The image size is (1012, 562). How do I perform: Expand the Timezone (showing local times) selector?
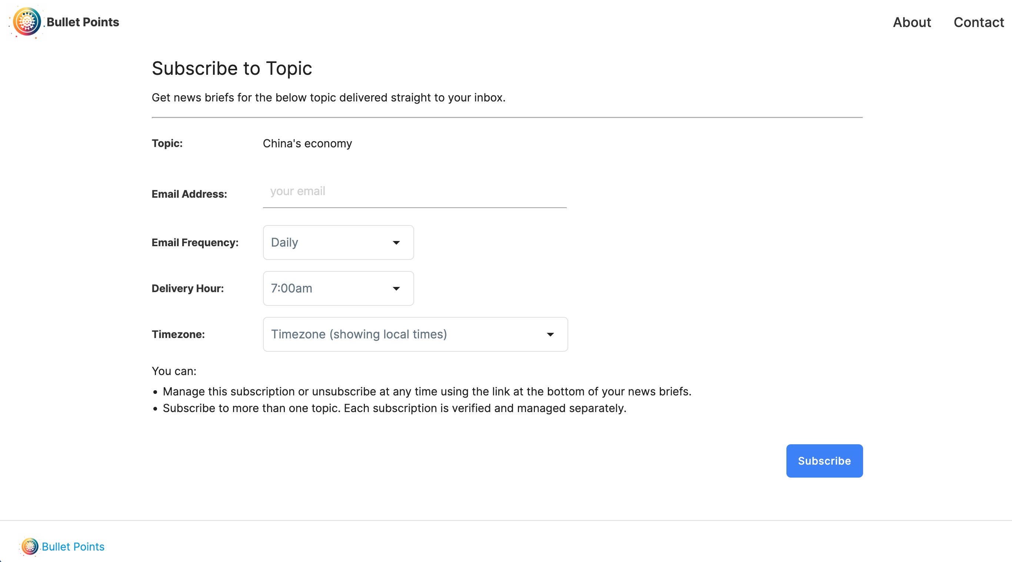point(415,334)
